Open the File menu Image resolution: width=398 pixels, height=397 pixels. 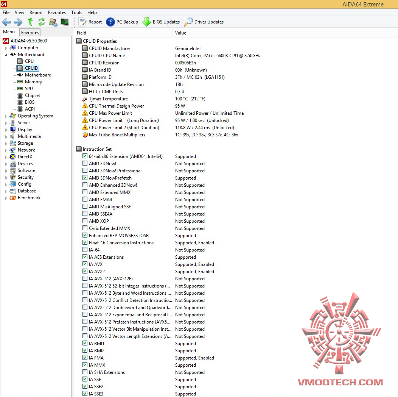(6, 13)
